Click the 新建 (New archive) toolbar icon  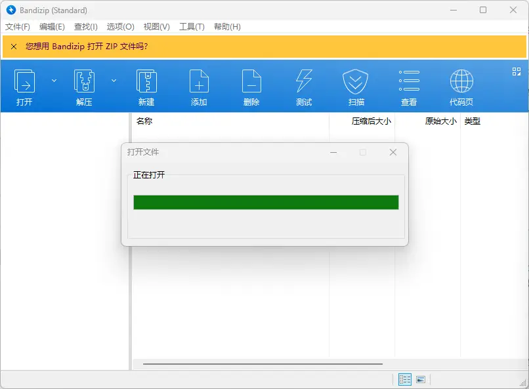click(146, 81)
